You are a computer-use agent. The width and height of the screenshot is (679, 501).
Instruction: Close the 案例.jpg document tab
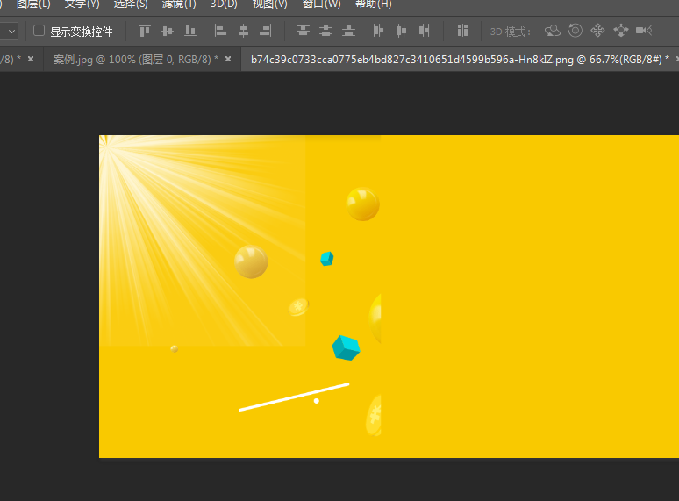coord(228,60)
